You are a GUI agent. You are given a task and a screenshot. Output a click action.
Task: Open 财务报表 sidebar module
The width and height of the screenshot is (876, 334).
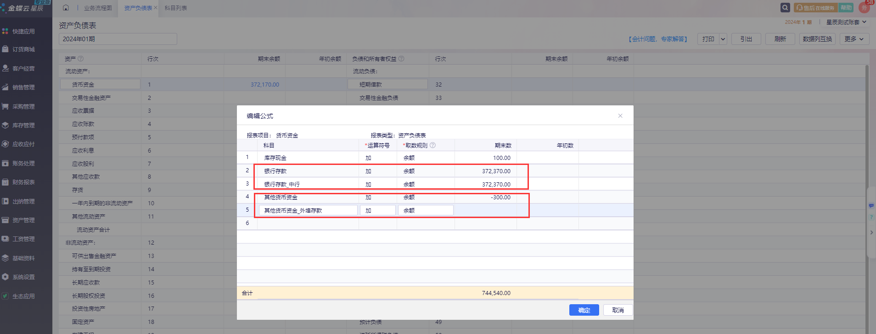23,182
